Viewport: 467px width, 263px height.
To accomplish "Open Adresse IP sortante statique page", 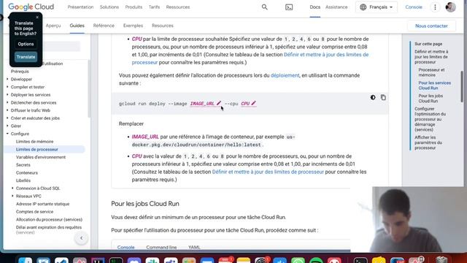I will tap(42, 204).
